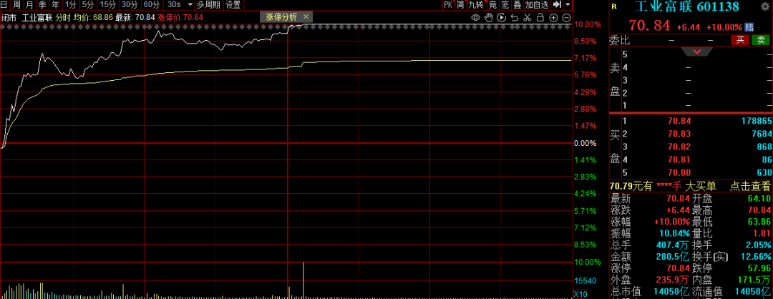Click the 总手 value 407.4万

point(673,245)
